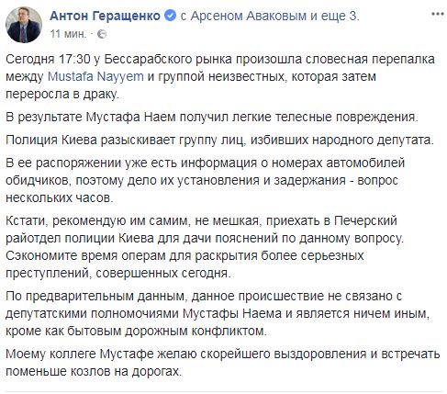Click the blue verified badge
Image resolution: width=447 pixels, height=394 pixels.
coord(171,16)
